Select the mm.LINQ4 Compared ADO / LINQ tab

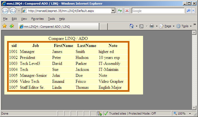(x=58, y=27)
